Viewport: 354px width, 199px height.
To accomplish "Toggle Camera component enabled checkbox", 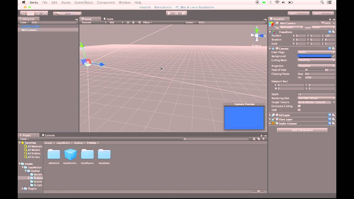I will coord(277,48).
